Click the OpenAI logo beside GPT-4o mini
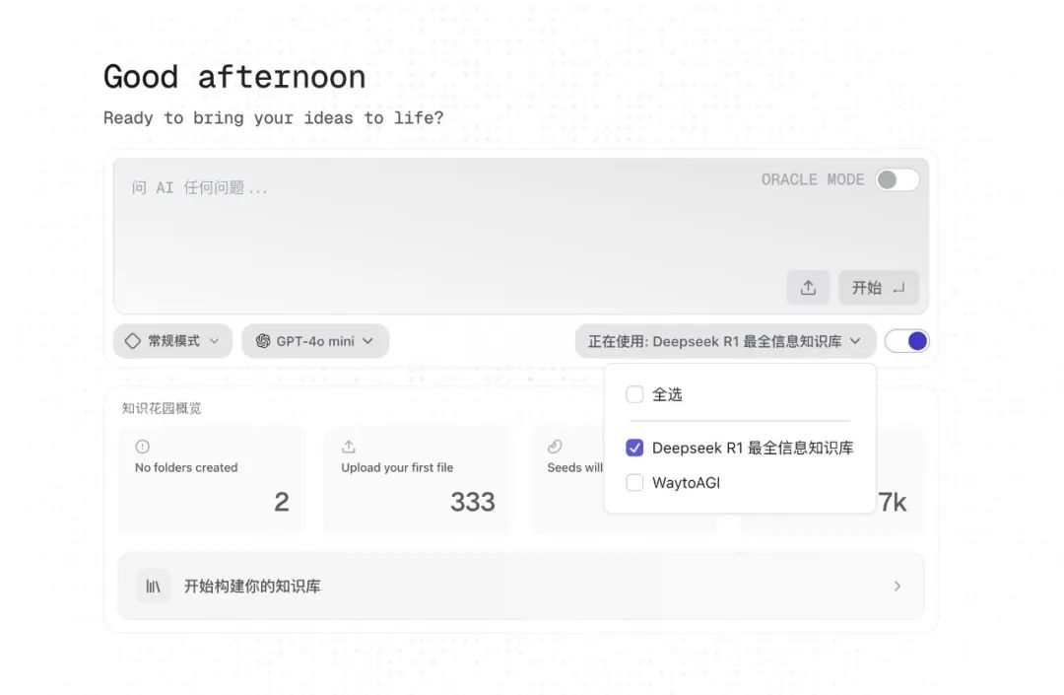The image size is (1064, 695). 263,341
